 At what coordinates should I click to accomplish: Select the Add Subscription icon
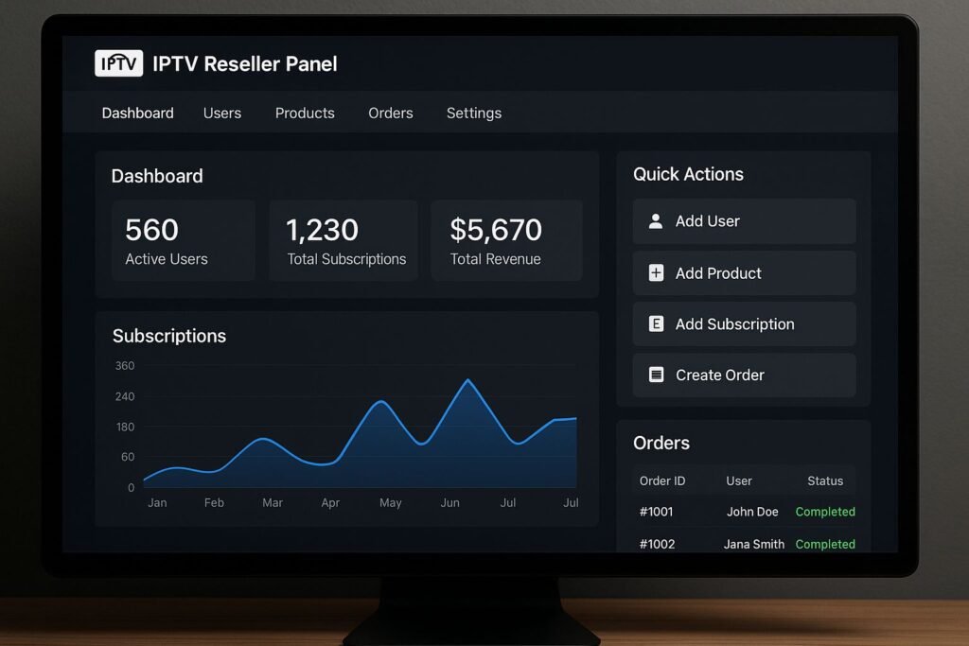tap(655, 323)
